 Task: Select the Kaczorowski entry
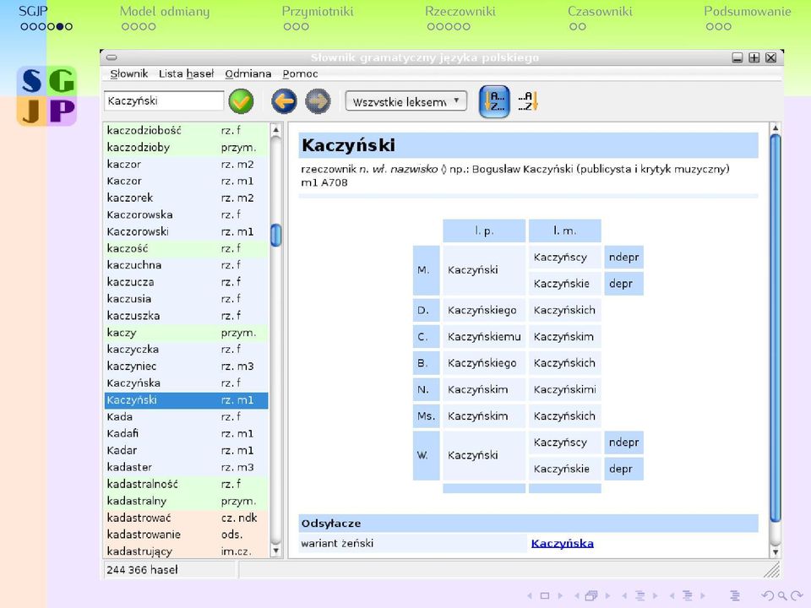(x=186, y=231)
